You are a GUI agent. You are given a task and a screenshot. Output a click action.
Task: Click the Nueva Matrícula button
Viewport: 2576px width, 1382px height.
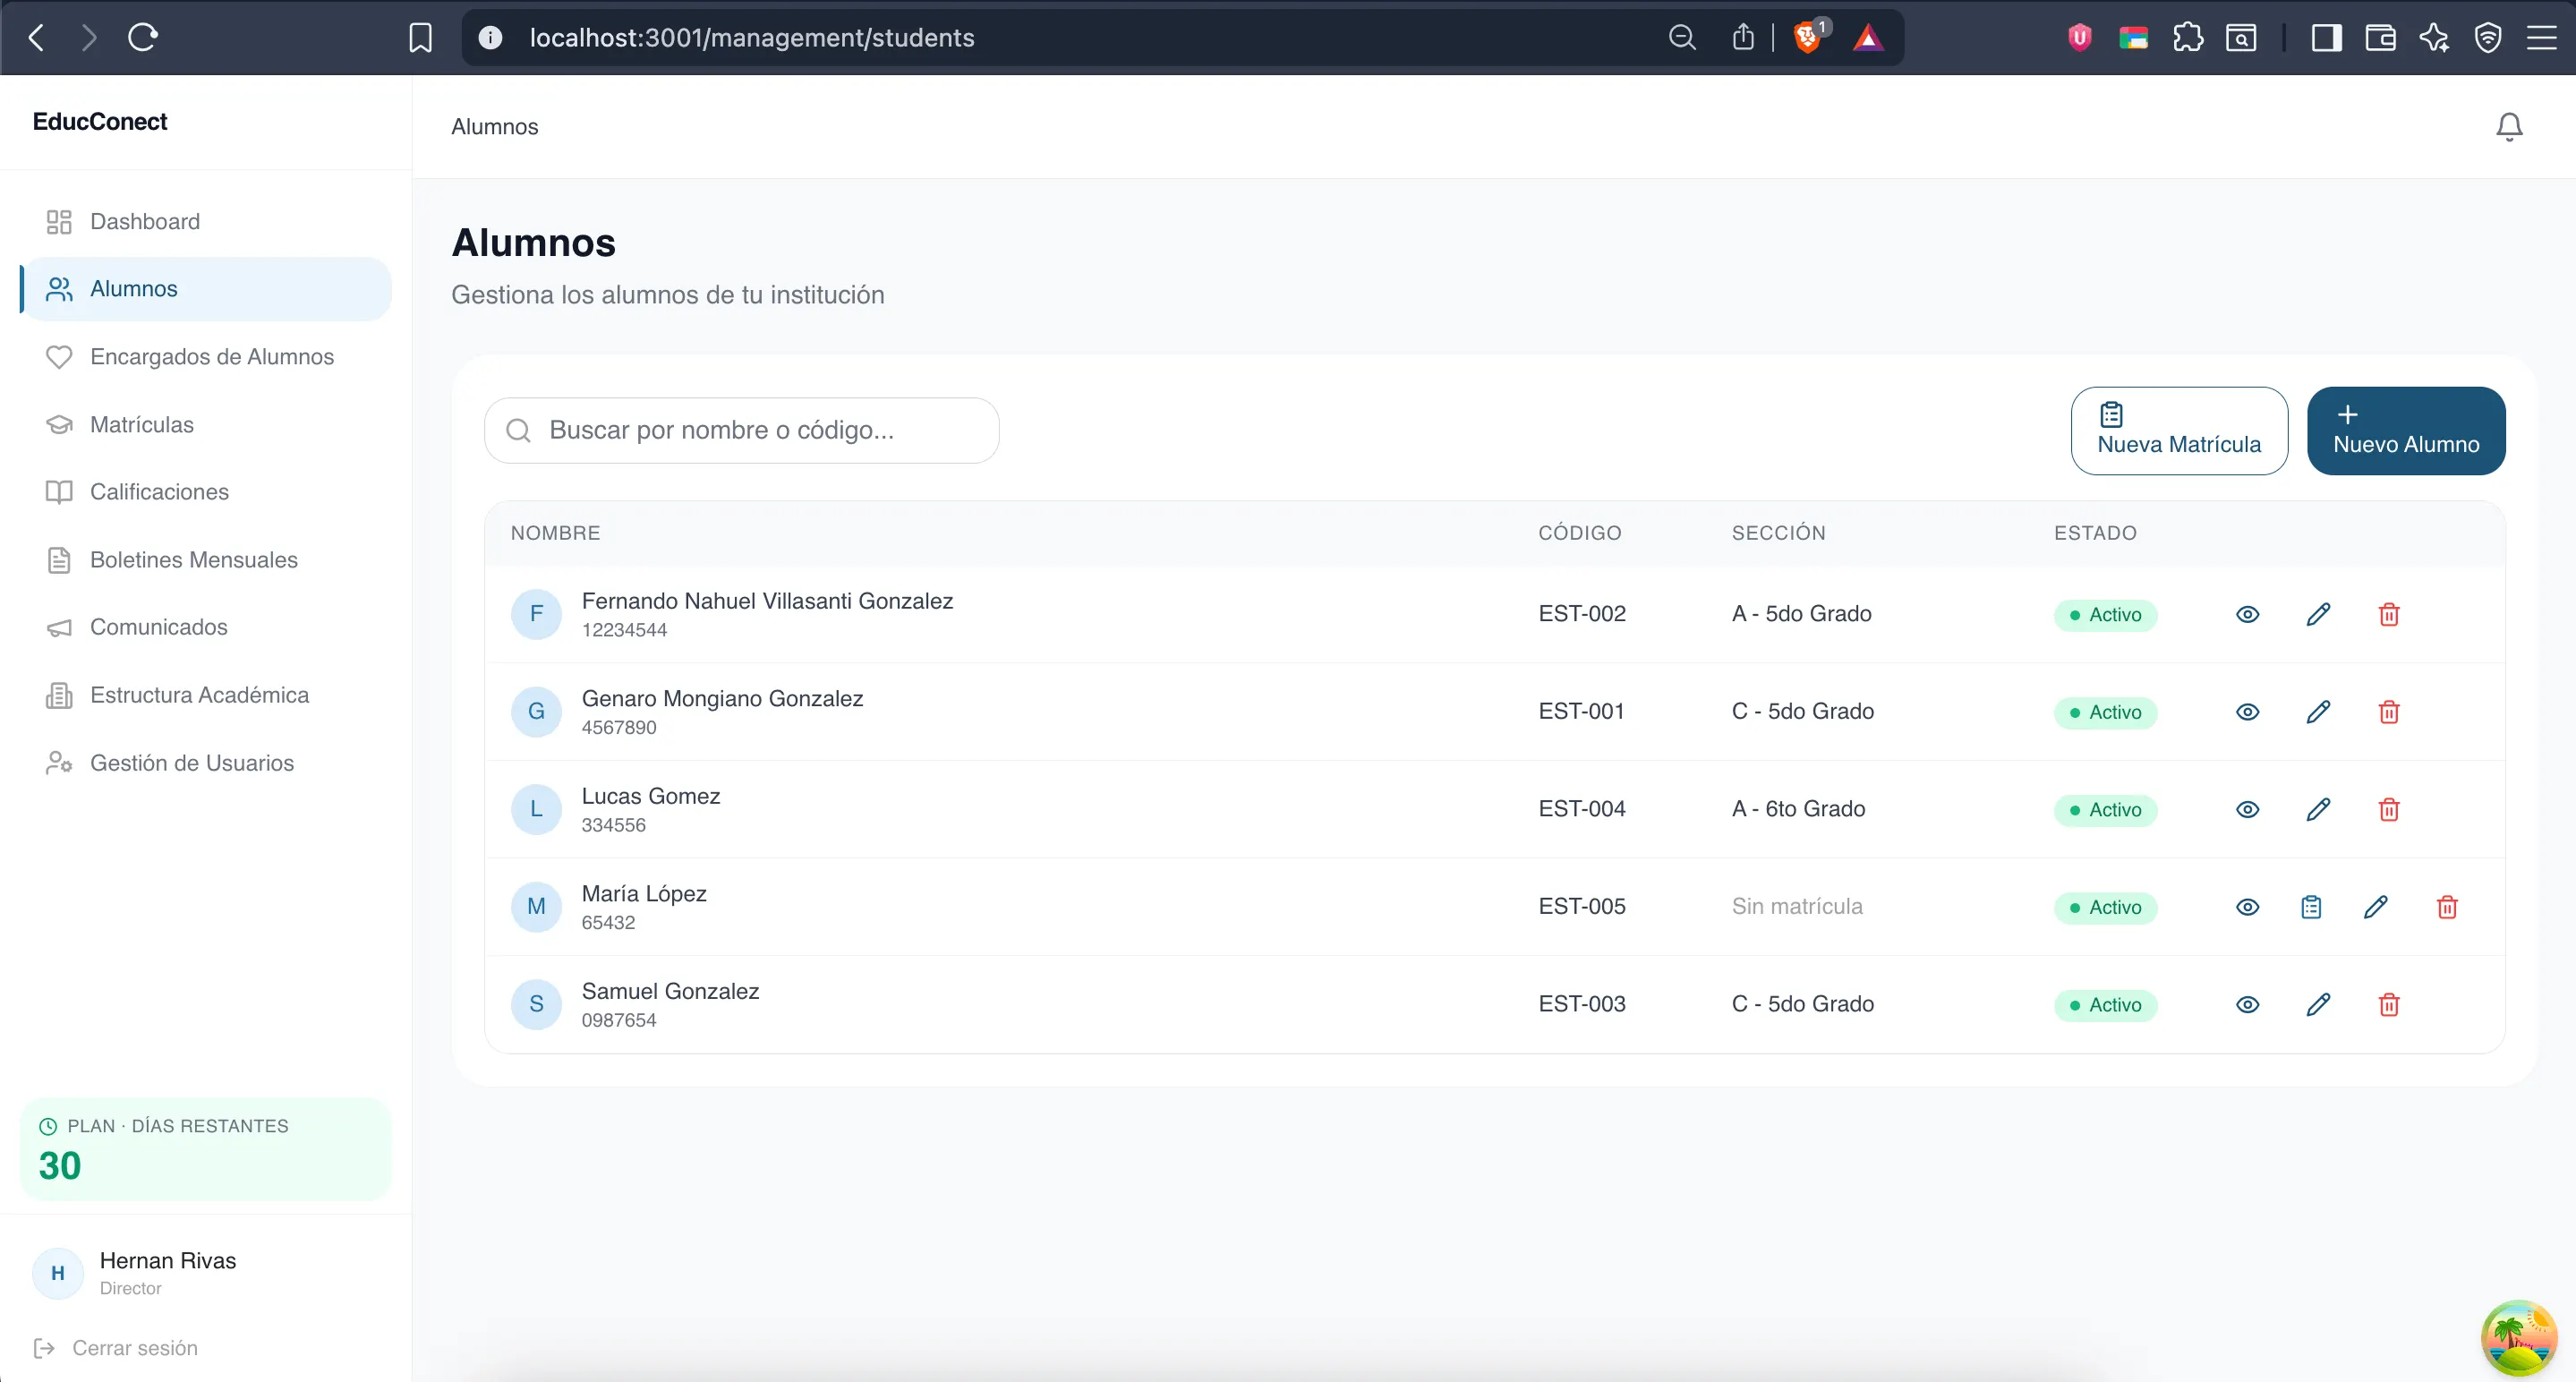[x=2178, y=431]
